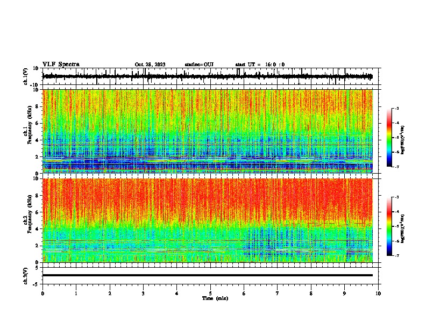Click the ch.2 colorbar log(PSD) units label
This screenshot has width=426, height=329.
(x=403, y=228)
